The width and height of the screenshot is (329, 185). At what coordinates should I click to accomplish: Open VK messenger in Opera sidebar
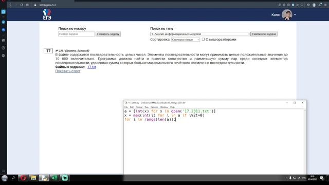pyautogui.click(x=4, y=30)
